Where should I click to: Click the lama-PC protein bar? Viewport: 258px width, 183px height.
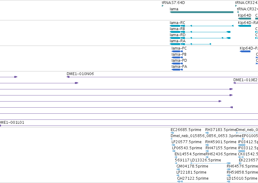(x=177, y=51)
